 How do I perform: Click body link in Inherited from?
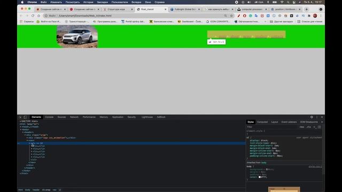(x=264, y=163)
